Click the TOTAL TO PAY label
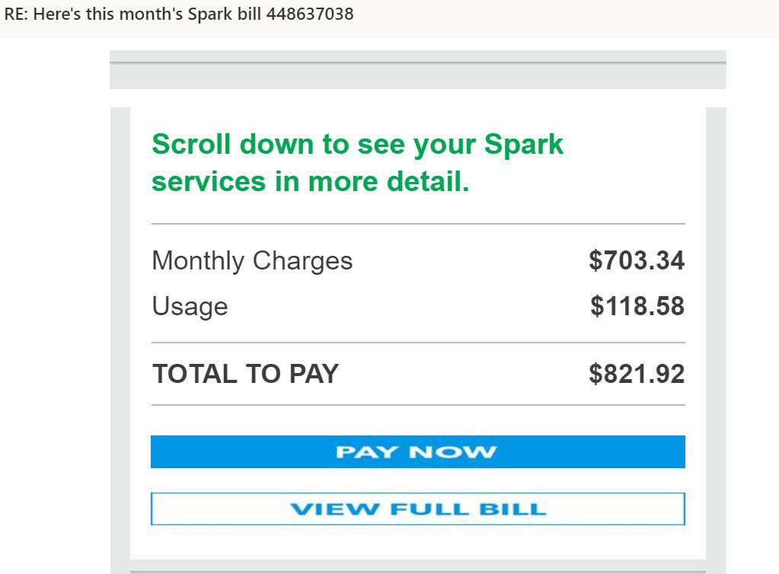The height and width of the screenshot is (574, 779). click(x=245, y=374)
